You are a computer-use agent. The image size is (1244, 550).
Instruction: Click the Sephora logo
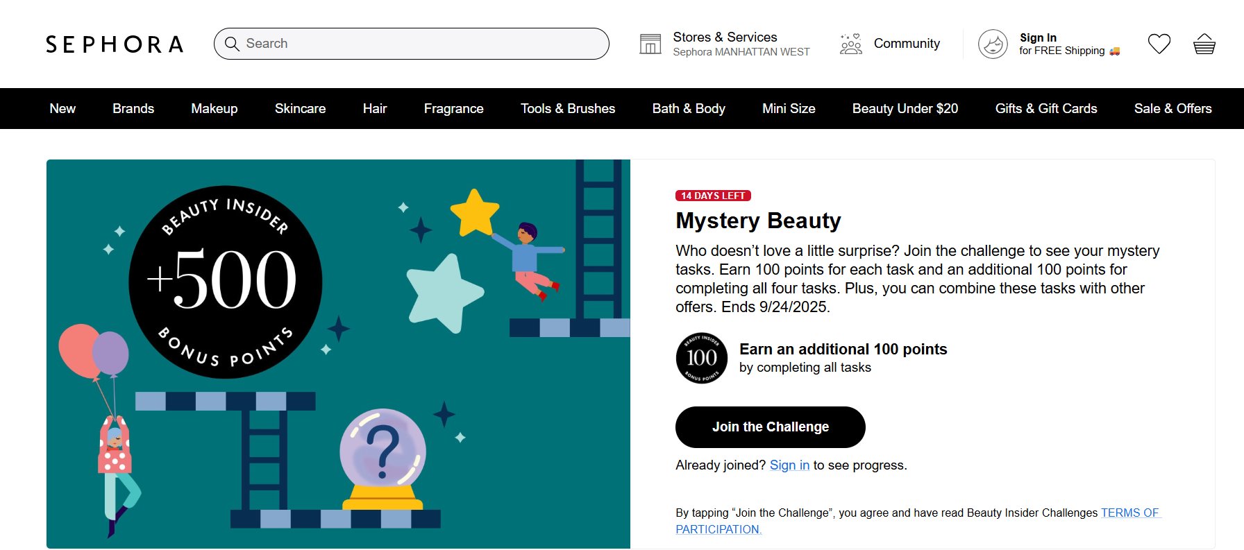pyautogui.click(x=115, y=44)
